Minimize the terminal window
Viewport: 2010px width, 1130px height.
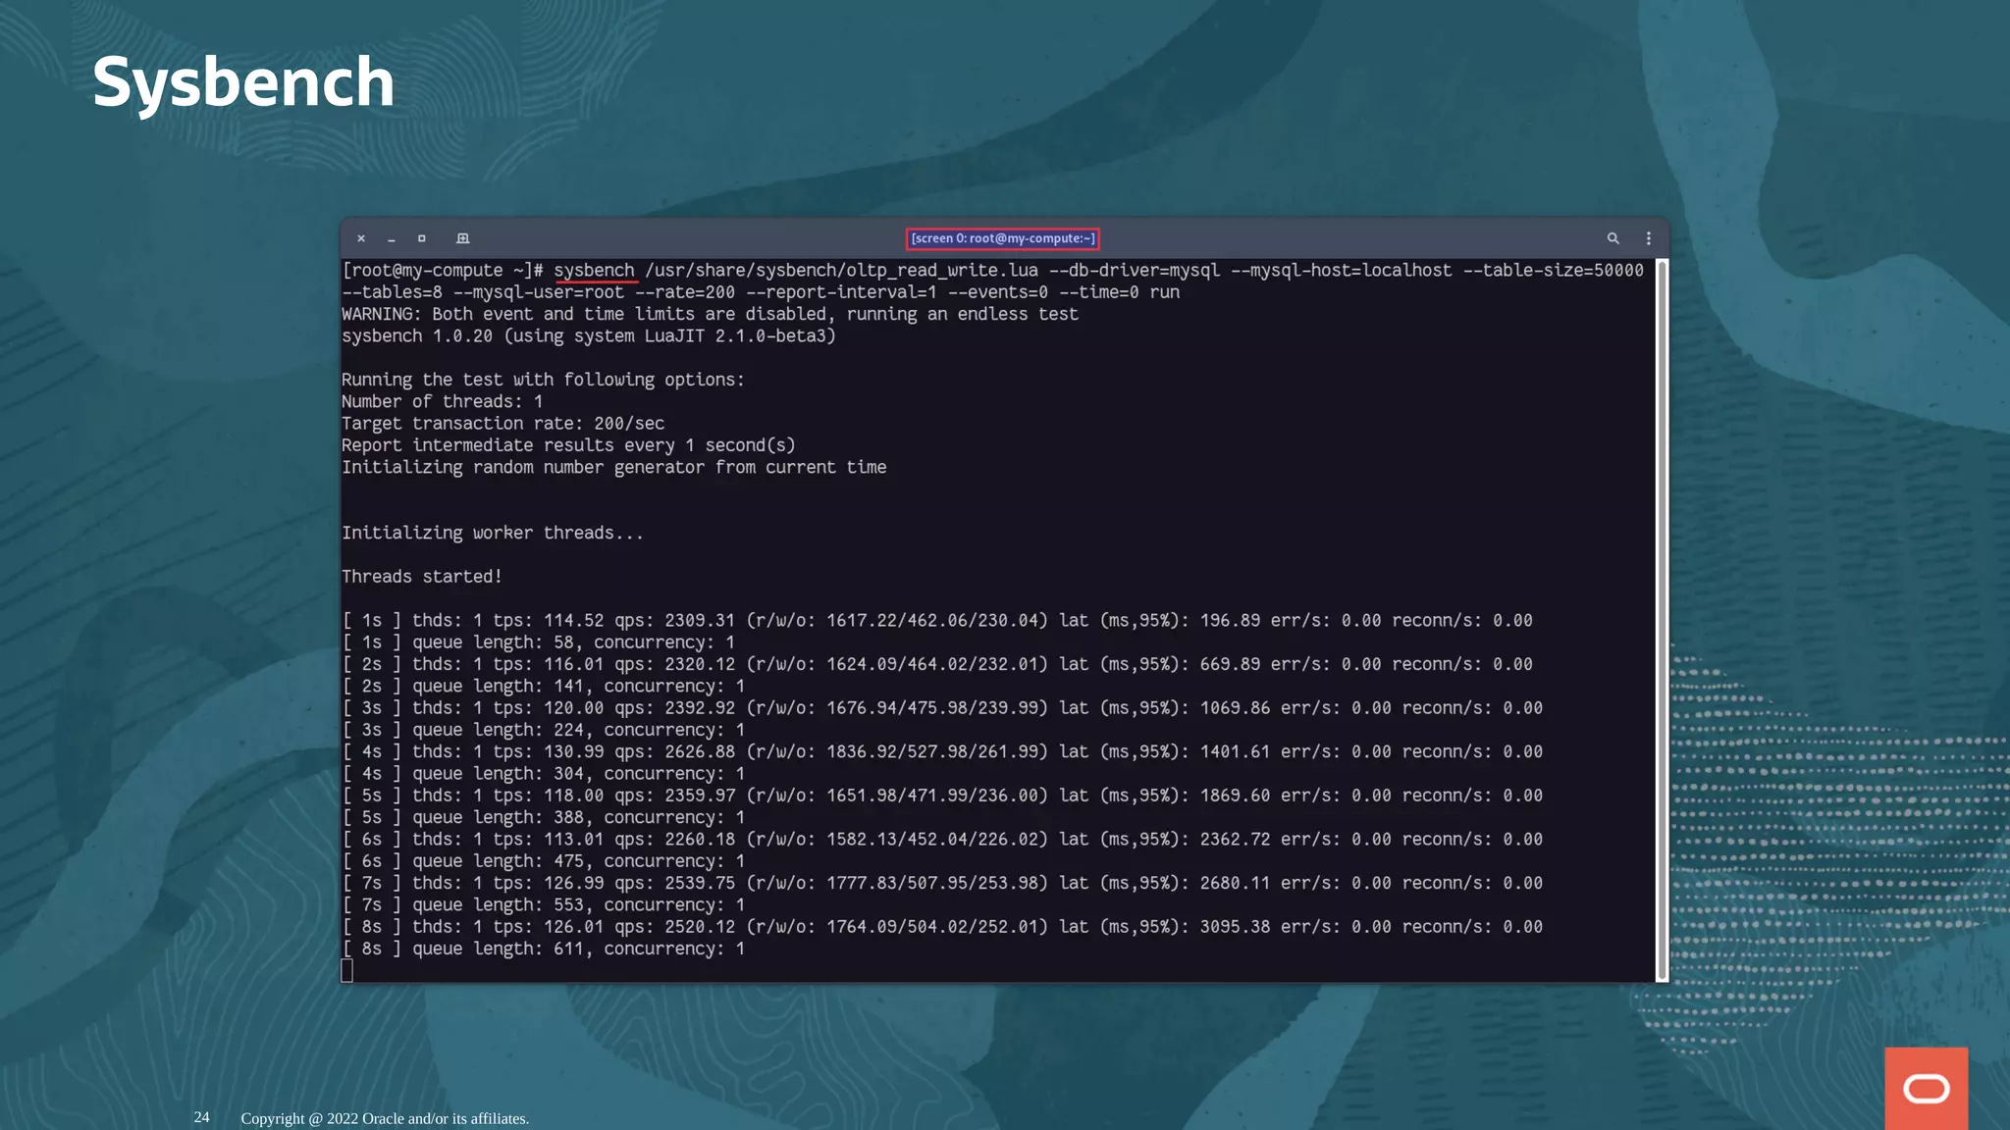pyautogui.click(x=392, y=239)
